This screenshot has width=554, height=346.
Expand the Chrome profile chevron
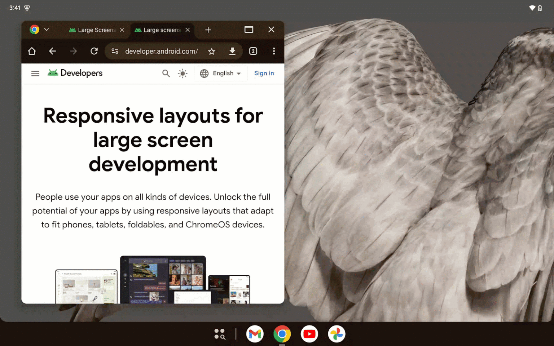pos(47,29)
